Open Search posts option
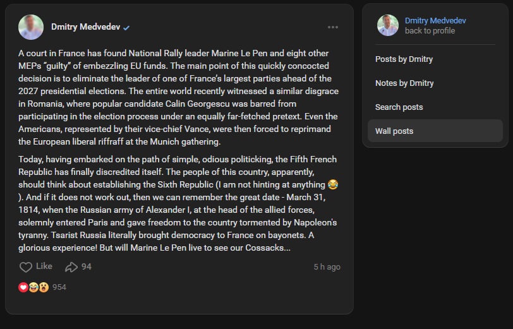Screen dimensions: 513x329 coord(399,107)
